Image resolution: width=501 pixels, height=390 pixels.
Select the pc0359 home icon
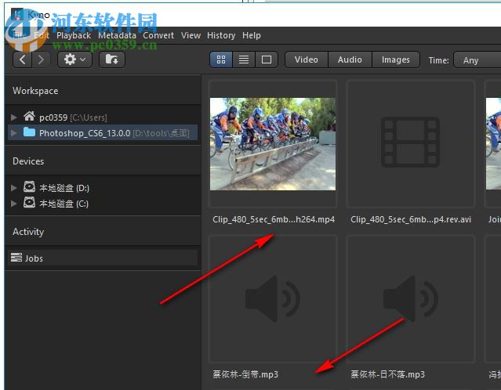click(x=29, y=116)
